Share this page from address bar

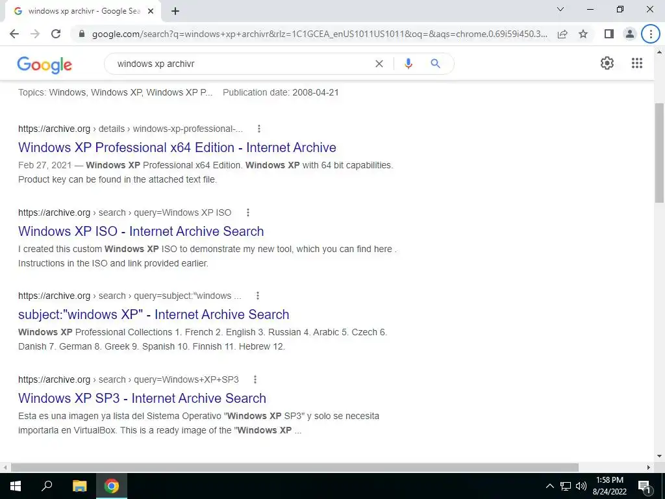[562, 34]
